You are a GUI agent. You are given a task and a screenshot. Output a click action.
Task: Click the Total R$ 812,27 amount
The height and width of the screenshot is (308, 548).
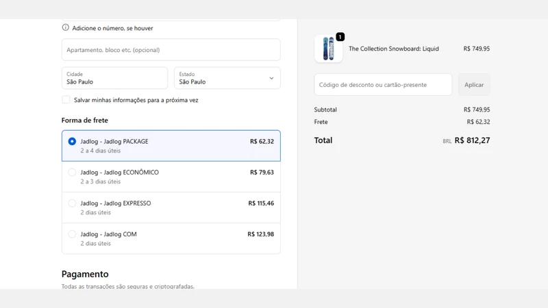[472, 140]
